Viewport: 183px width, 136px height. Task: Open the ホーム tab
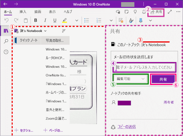8,12
